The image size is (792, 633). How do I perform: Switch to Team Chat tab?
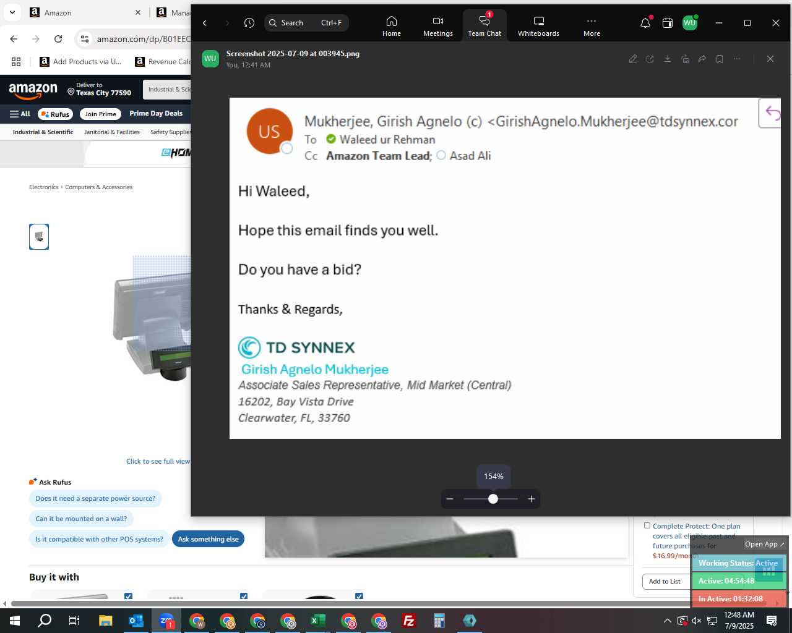[x=484, y=26]
